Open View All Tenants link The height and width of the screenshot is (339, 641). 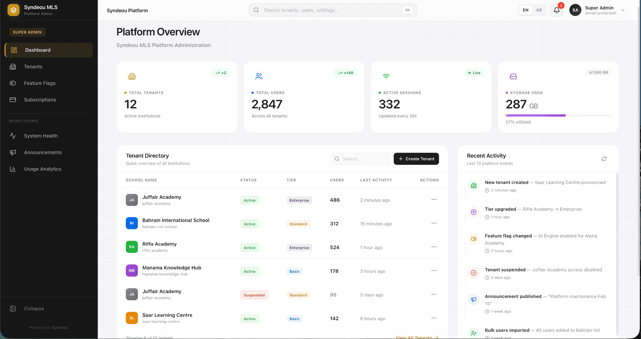(416, 337)
